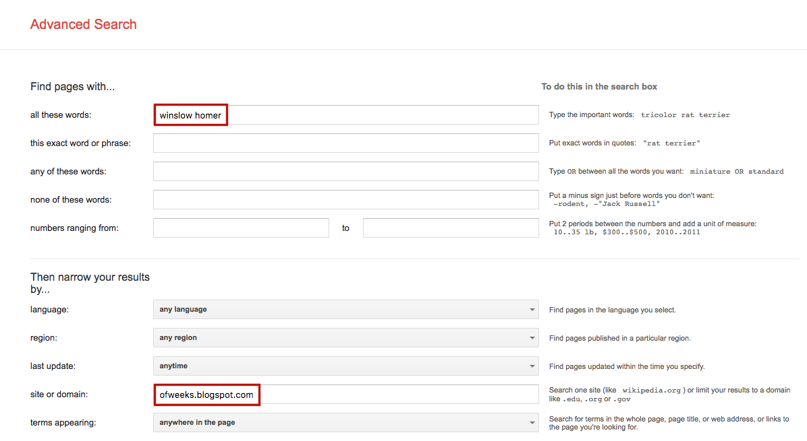The width and height of the screenshot is (807, 441).
Task: Open the language dropdown arrow
Action: tap(532, 309)
